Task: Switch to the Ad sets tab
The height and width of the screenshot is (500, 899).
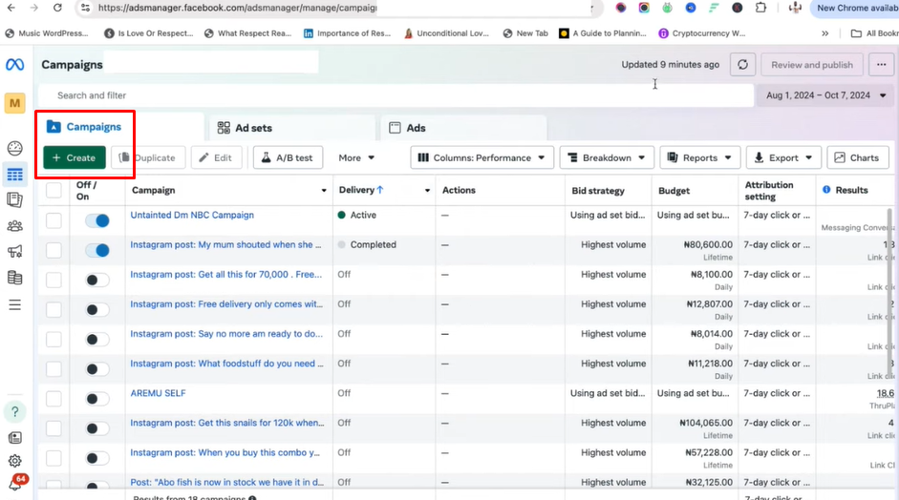Action: click(x=253, y=128)
